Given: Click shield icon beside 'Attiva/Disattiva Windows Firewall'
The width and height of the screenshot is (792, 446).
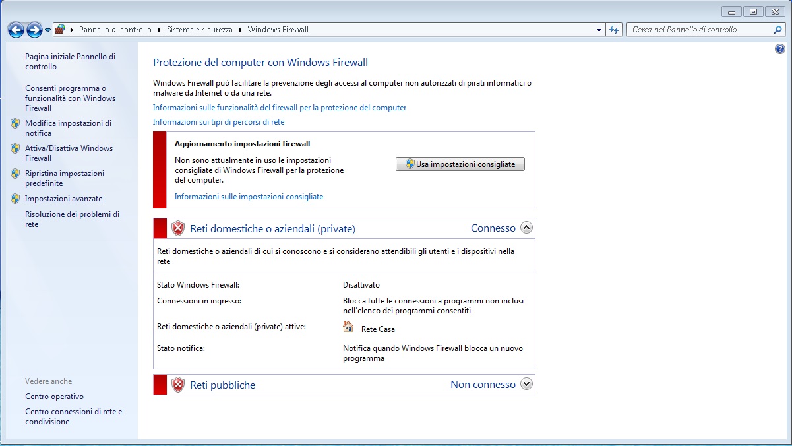Looking at the screenshot, I should pyautogui.click(x=15, y=148).
